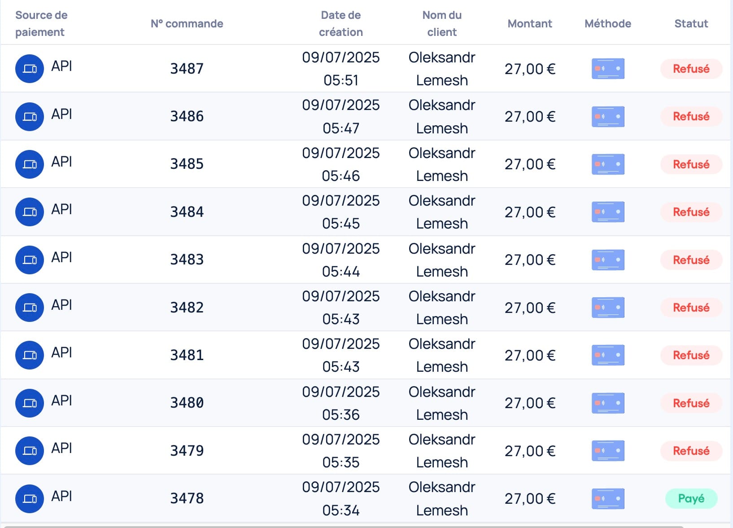Click the card payment method icon for order 3486

tap(608, 117)
